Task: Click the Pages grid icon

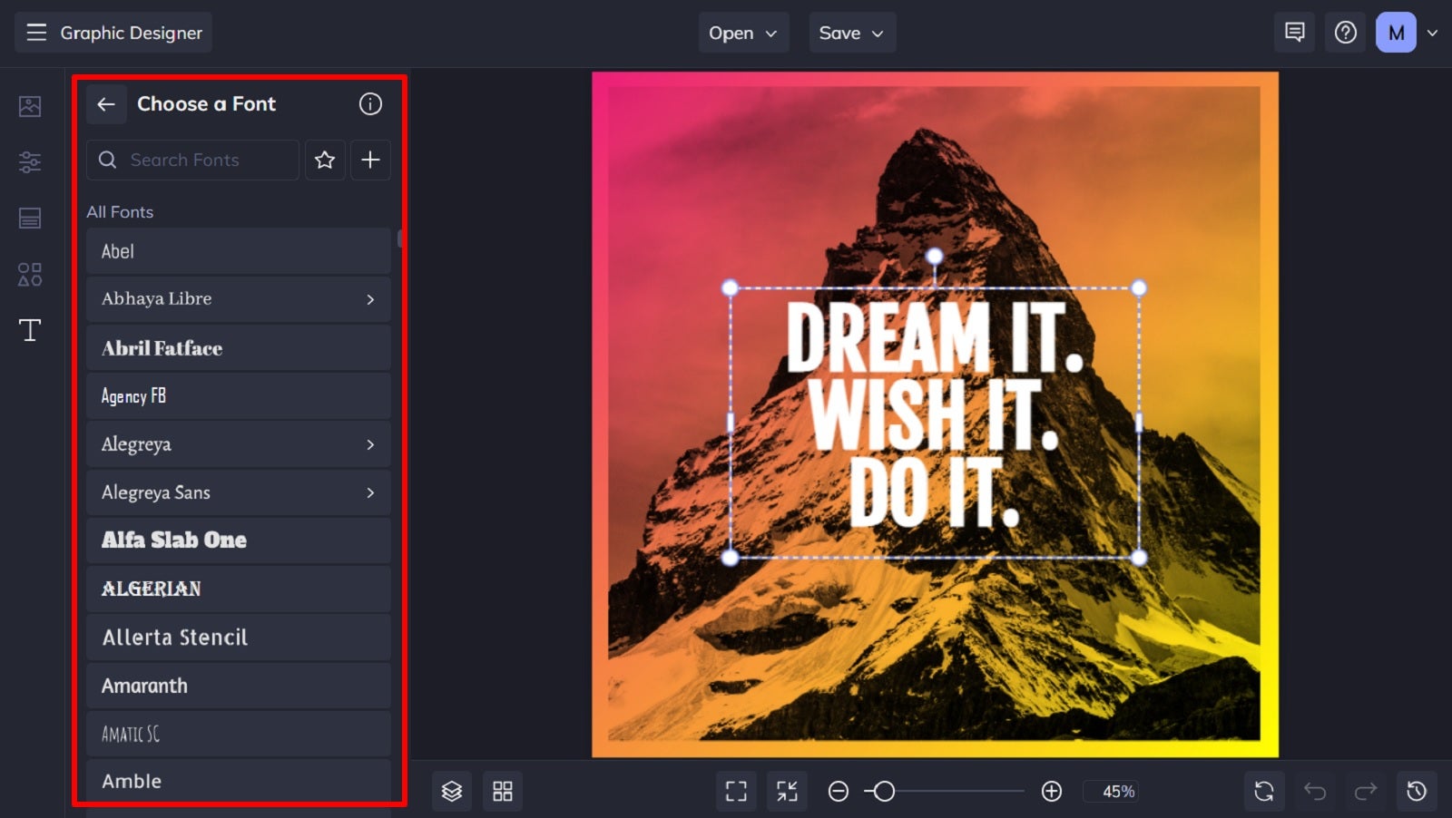Action: pos(503,790)
